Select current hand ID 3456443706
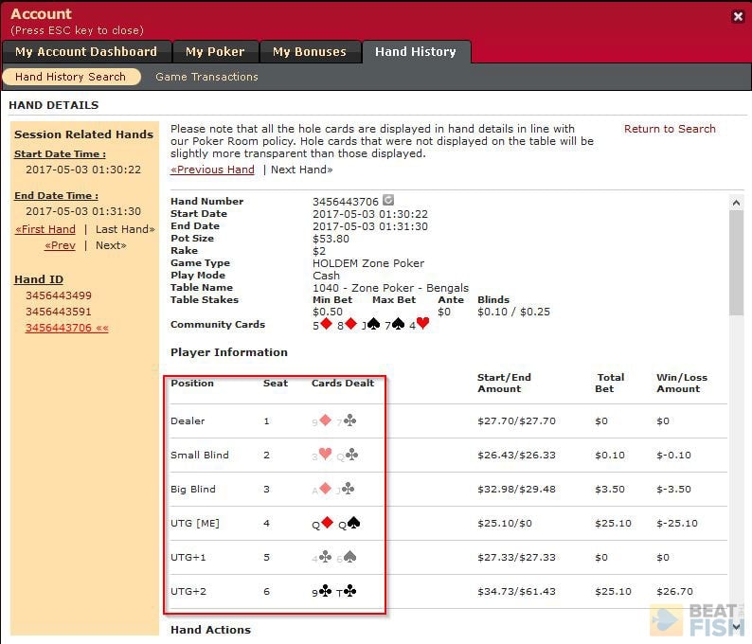This screenshot has width=752, height=644. pyautogui.click(x=66, y=328)
